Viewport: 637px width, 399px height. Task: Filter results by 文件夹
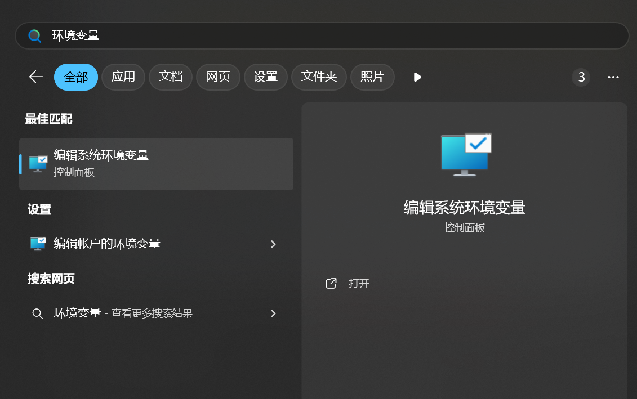coord(319,77)
